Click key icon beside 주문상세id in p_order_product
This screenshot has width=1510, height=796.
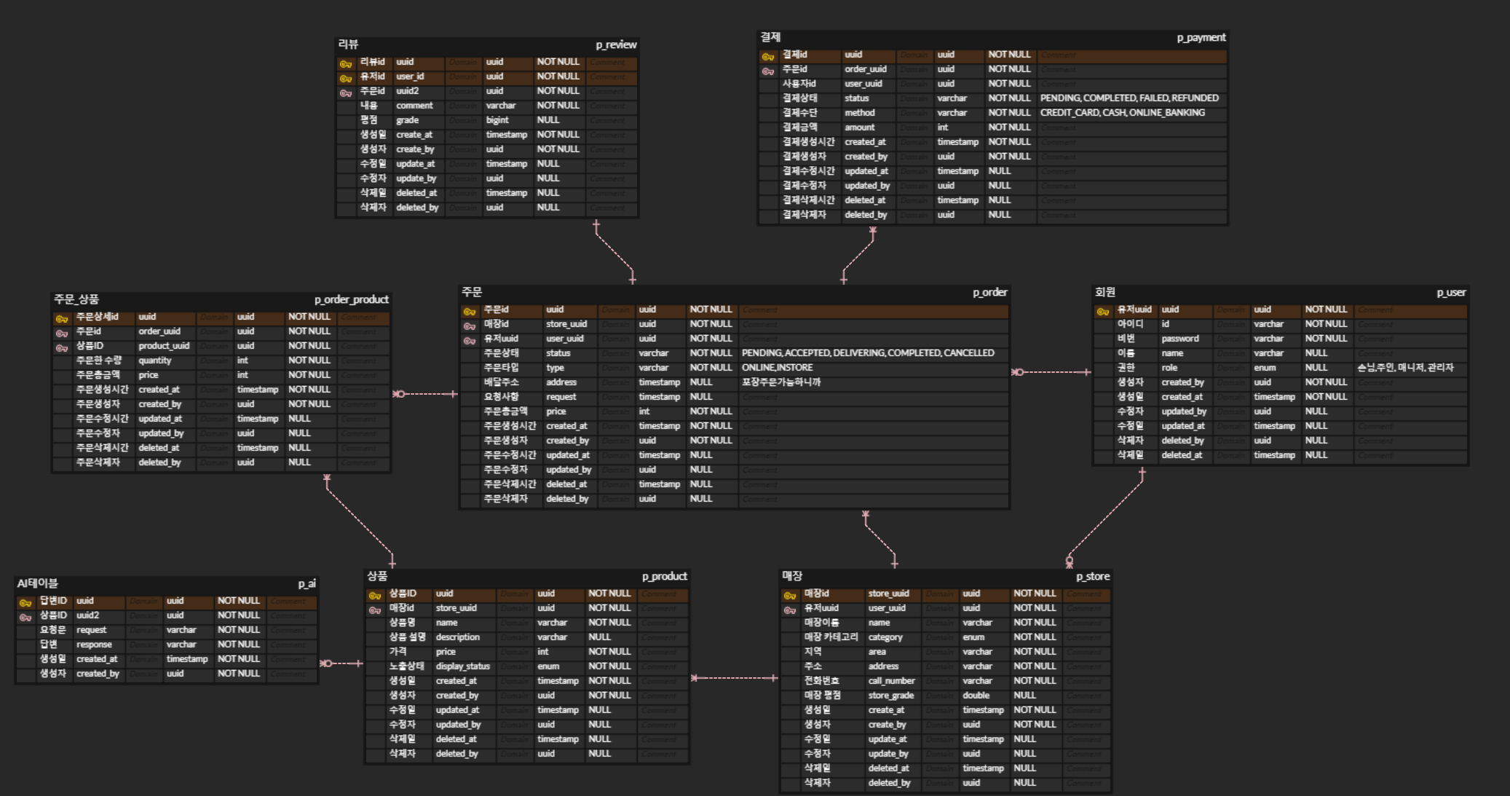click(x=62, y=319)
